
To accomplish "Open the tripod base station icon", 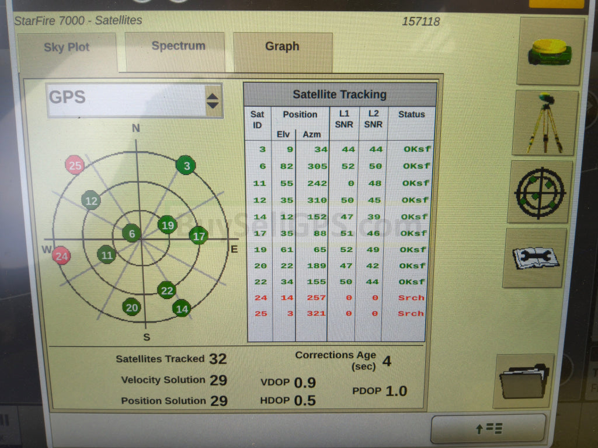I will click(x=544, y=123).
